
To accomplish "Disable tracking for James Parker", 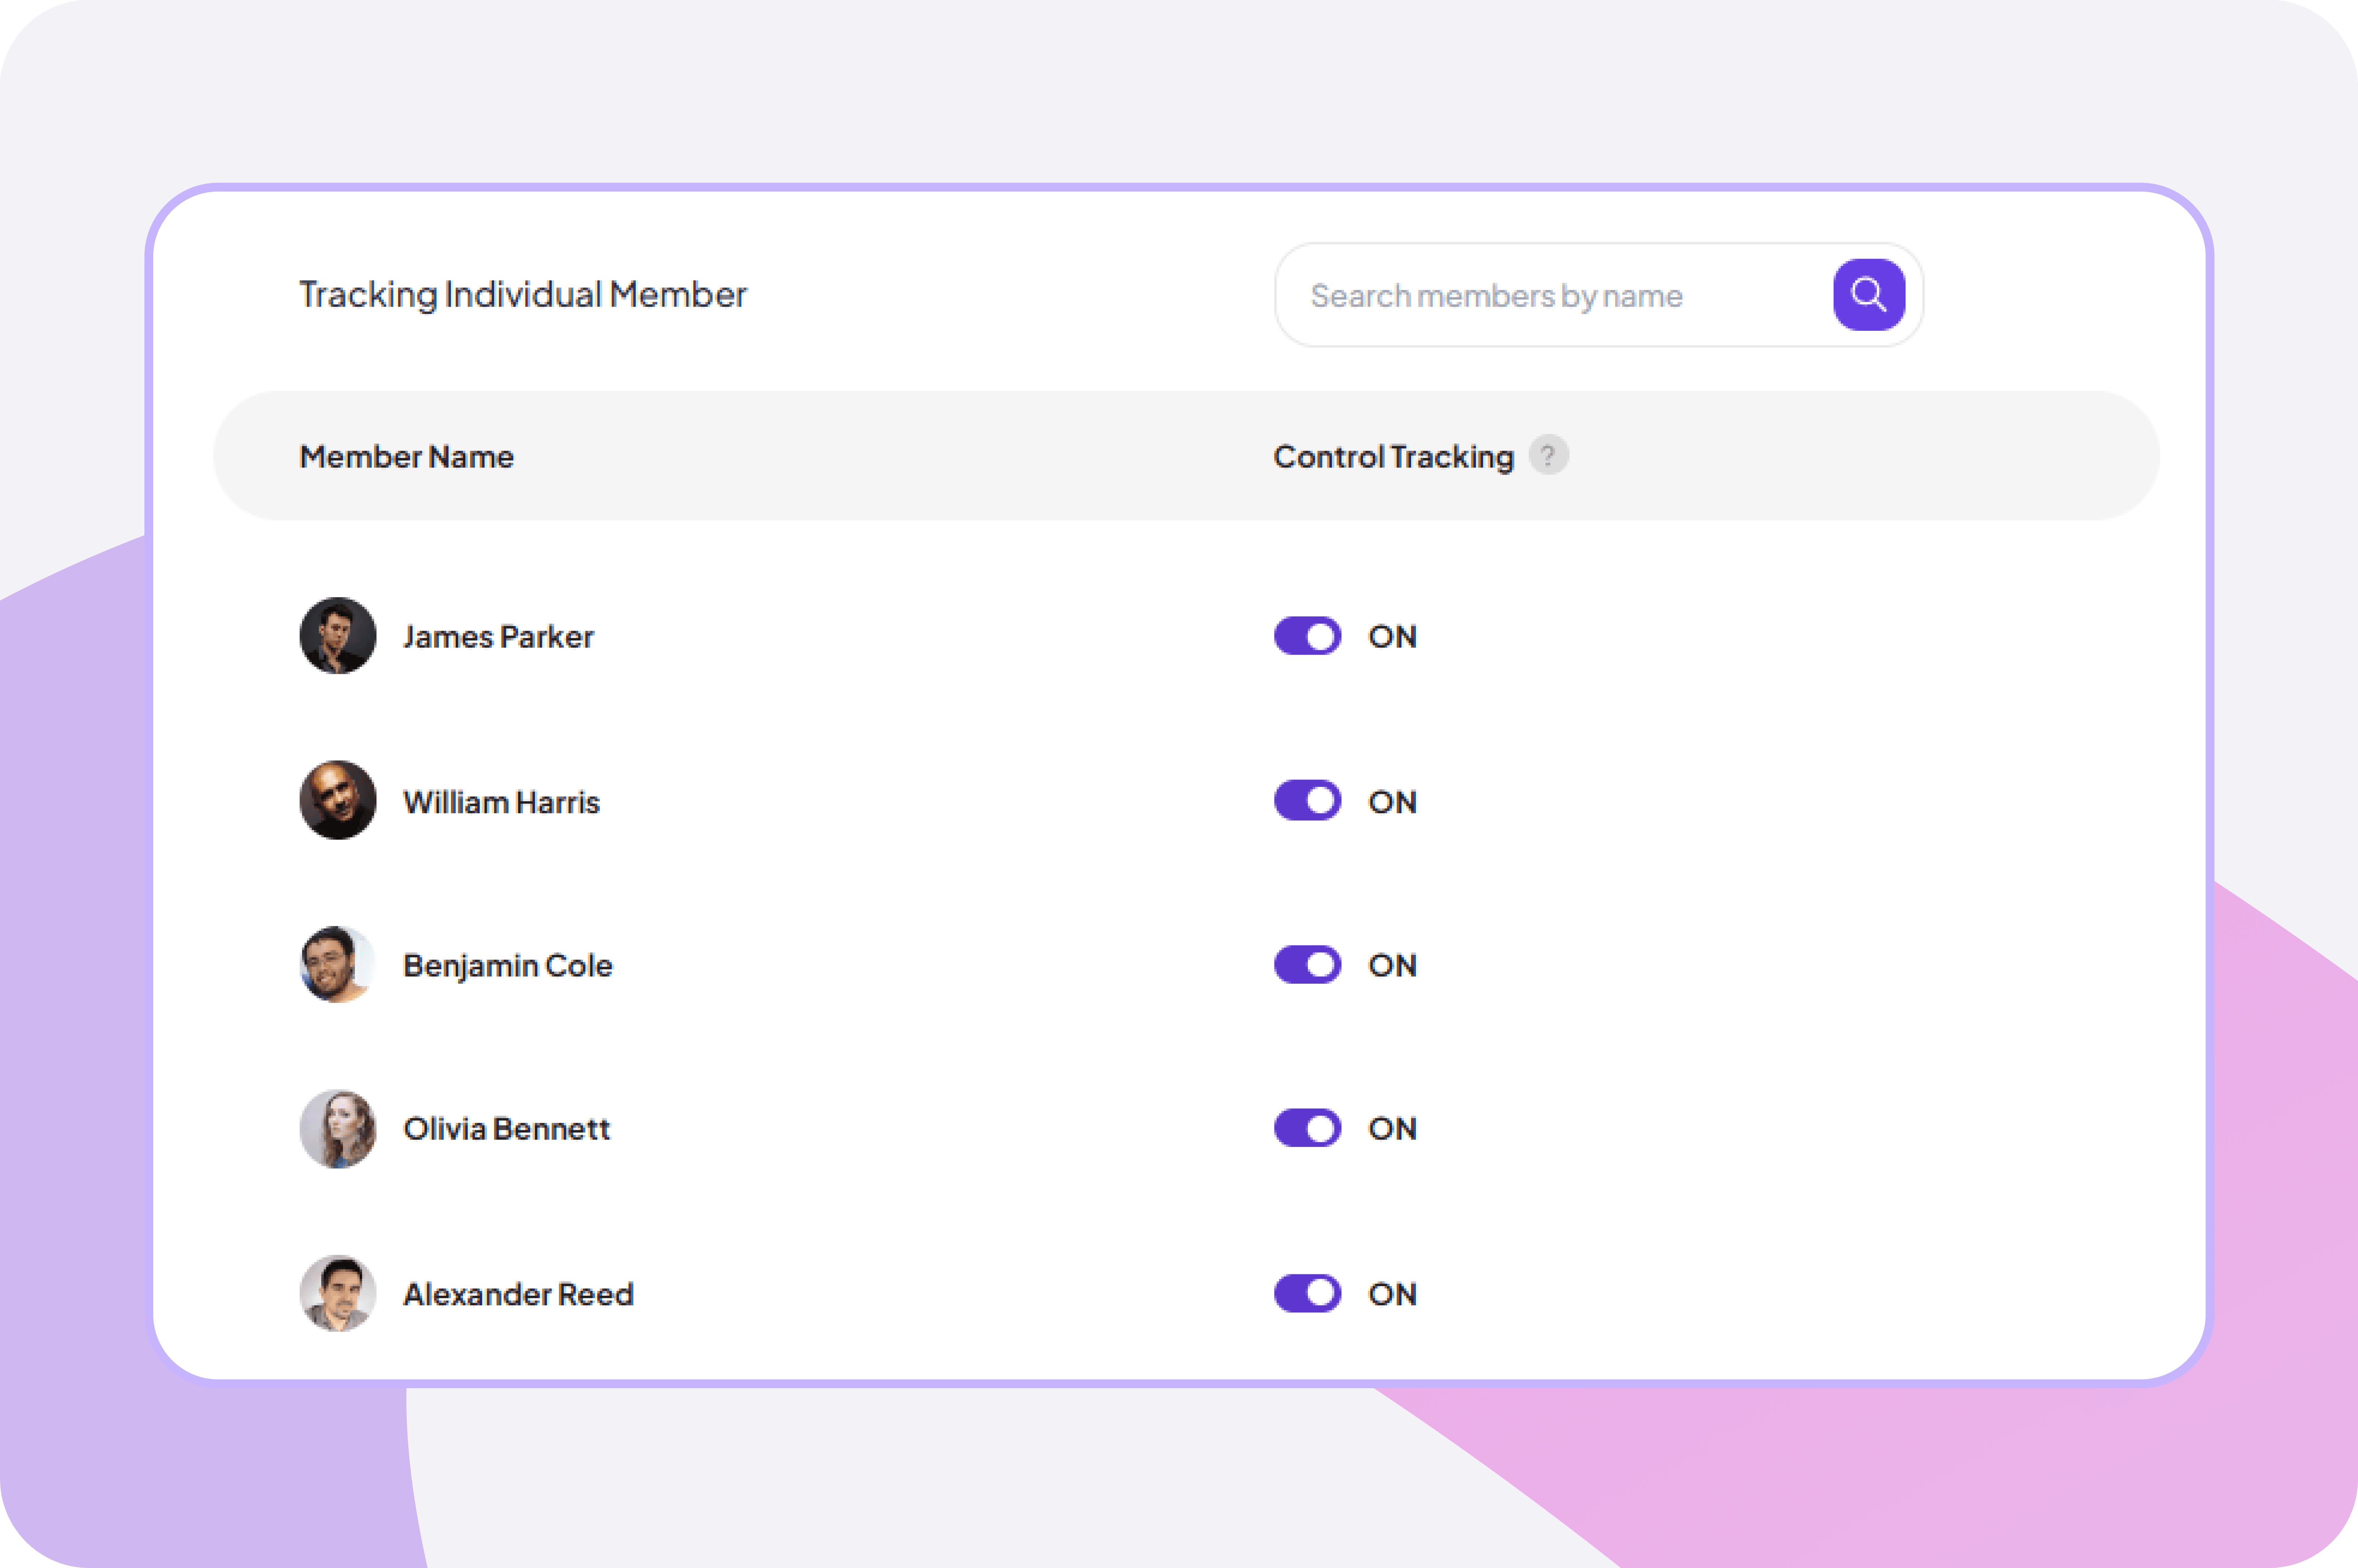I will pos(1306,636).
